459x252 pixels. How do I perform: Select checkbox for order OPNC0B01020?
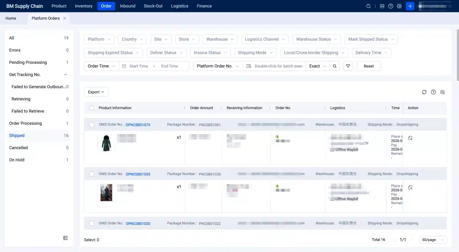point(92,223)
